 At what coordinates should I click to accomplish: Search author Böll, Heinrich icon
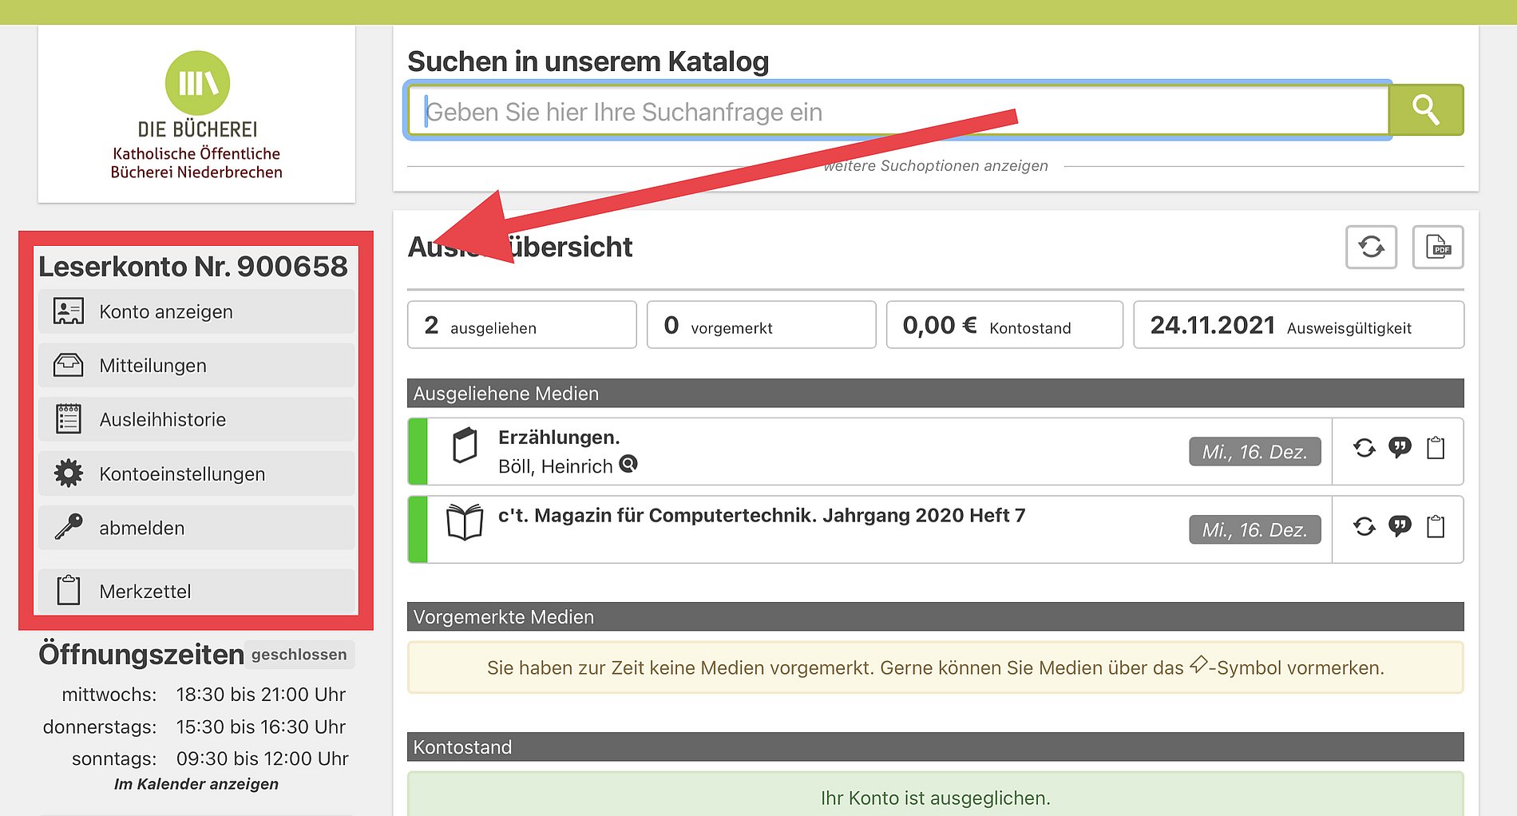tap(628, 464)
